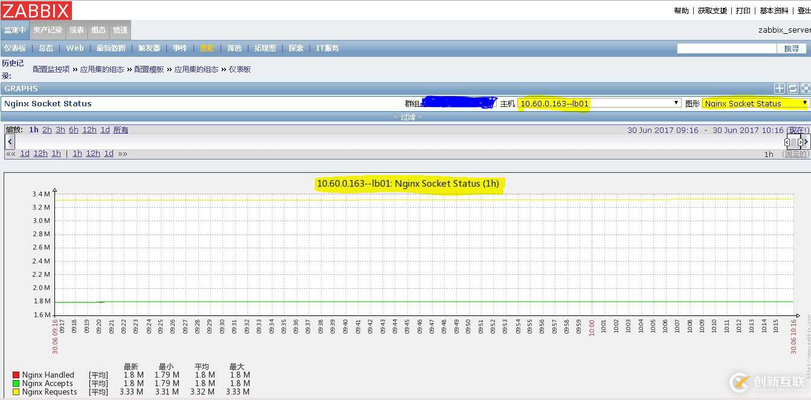
Task: Click the timeline slider handle
Action: pyautogui.click(x=793, y=142)
